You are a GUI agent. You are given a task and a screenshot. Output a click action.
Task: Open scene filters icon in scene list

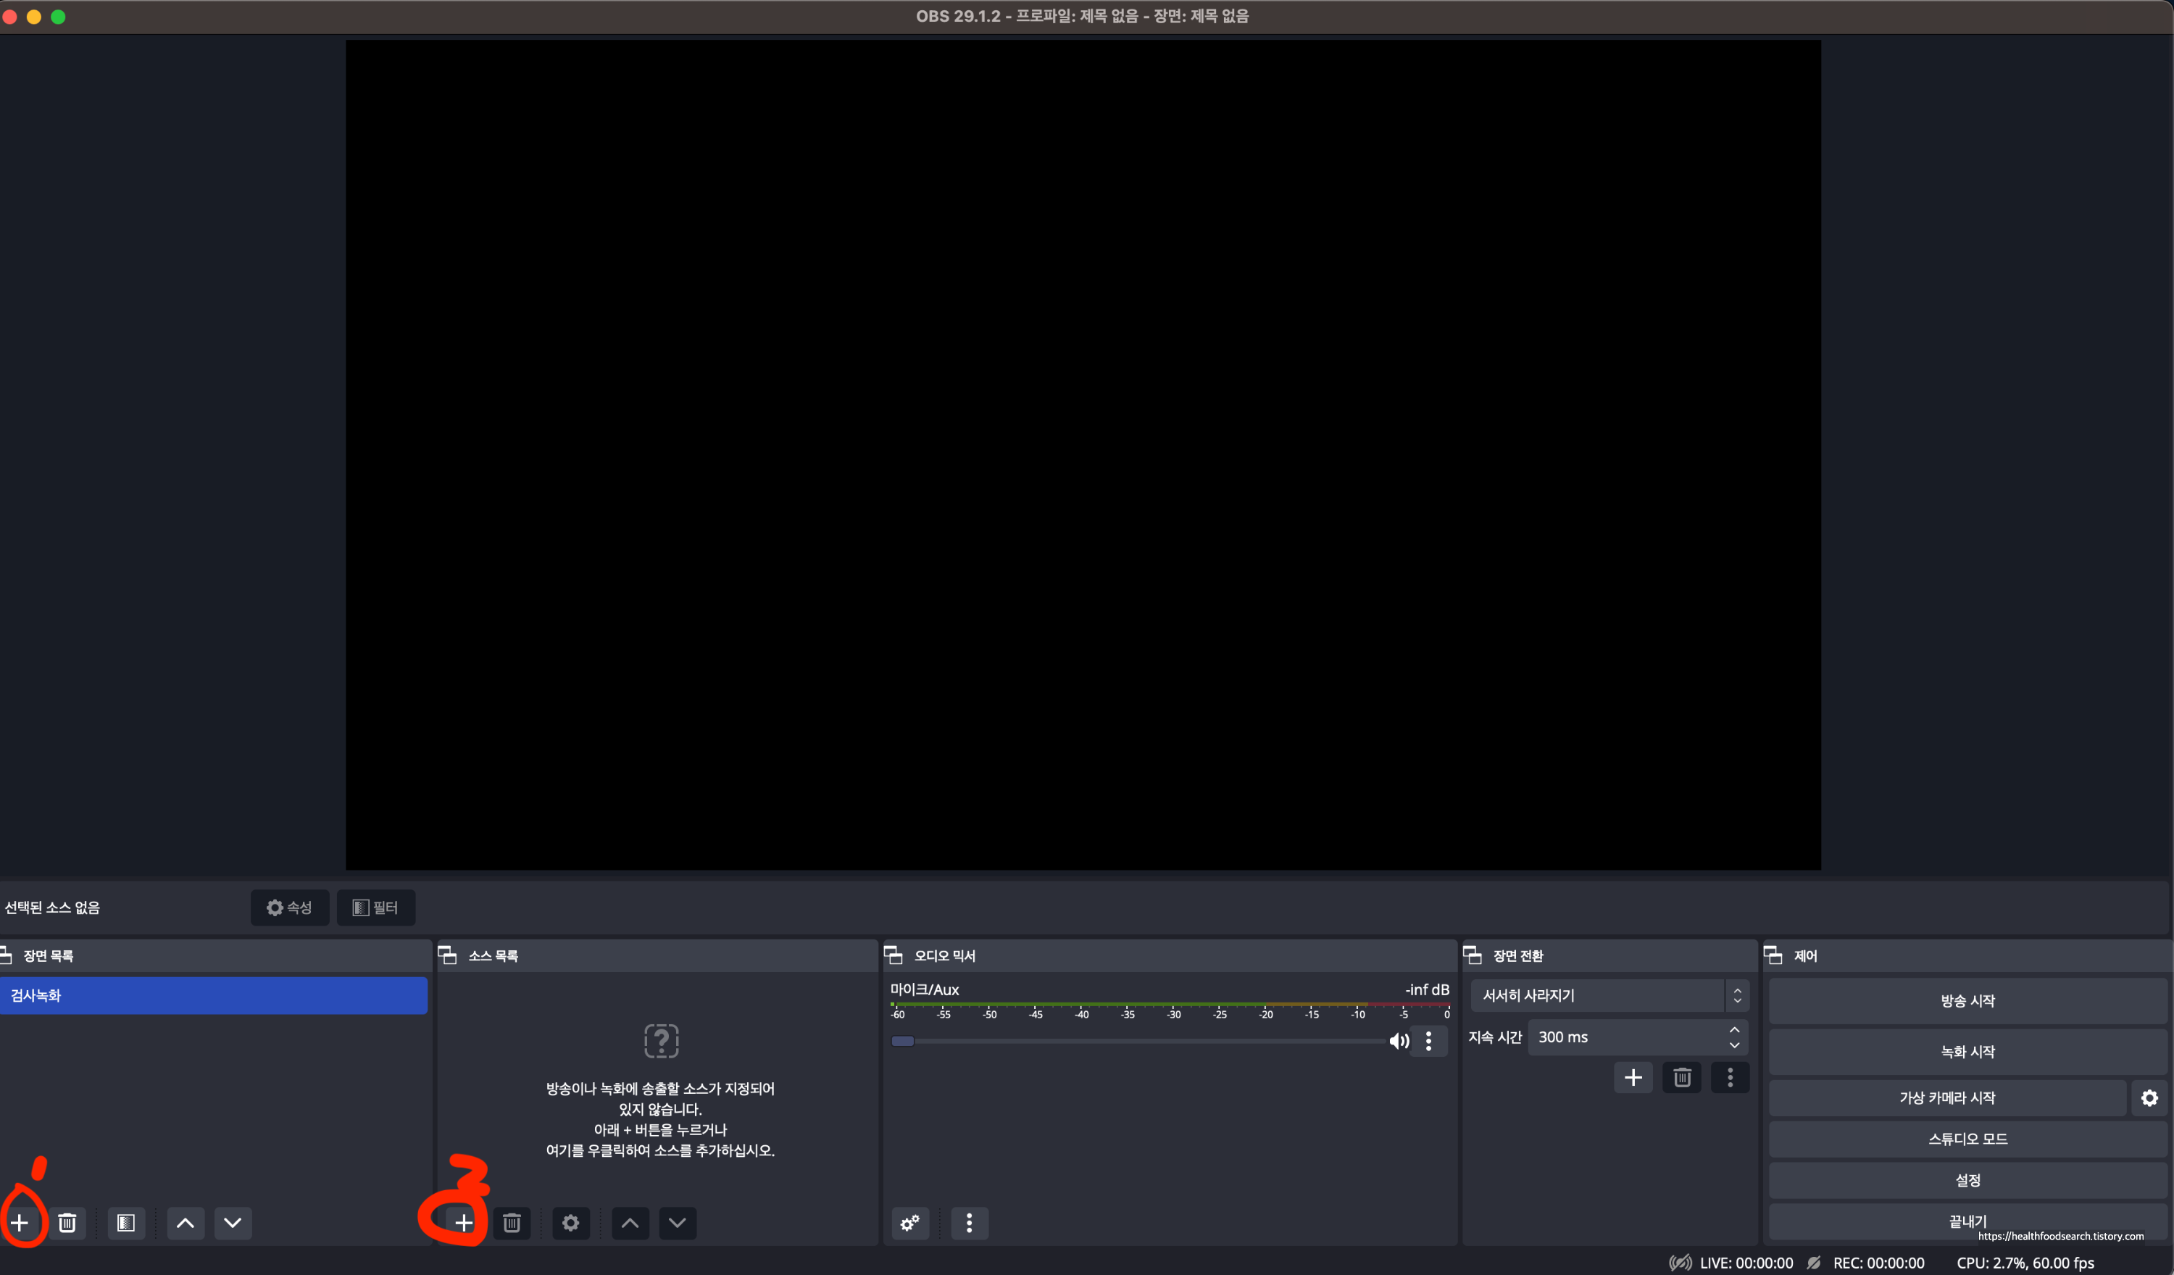click(126, 1222)
